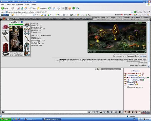Click player name Justicesun in list
151x121 pixels.
[132, 76]
